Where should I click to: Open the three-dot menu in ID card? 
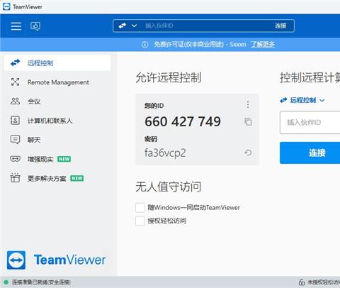click(248, 104)
